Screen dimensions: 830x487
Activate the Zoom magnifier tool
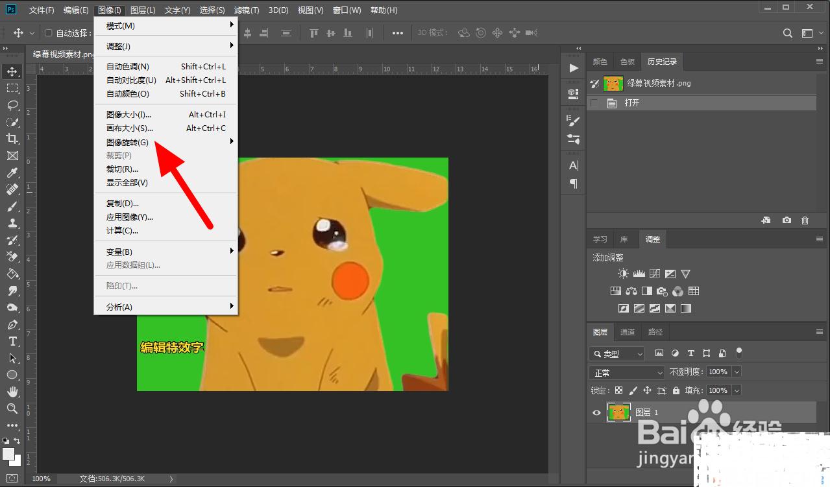click(x=12, y=409)
